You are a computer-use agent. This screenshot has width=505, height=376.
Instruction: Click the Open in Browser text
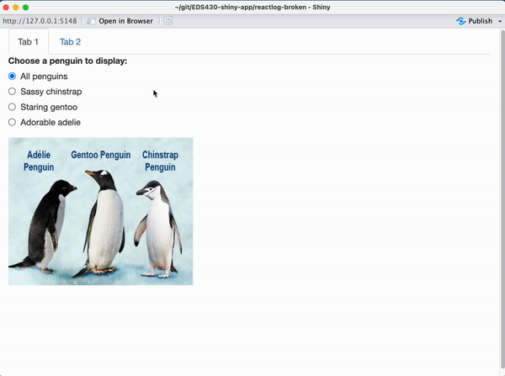point(125,20)
